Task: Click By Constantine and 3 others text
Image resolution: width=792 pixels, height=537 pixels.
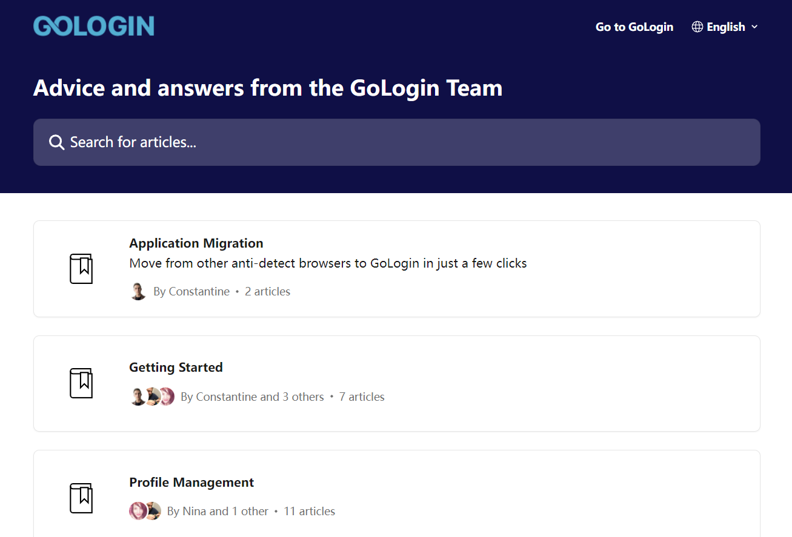Action: 259,397
